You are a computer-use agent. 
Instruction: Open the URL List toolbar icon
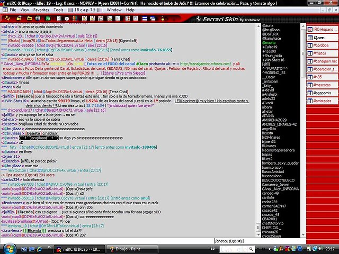click(x=136, y=19)
